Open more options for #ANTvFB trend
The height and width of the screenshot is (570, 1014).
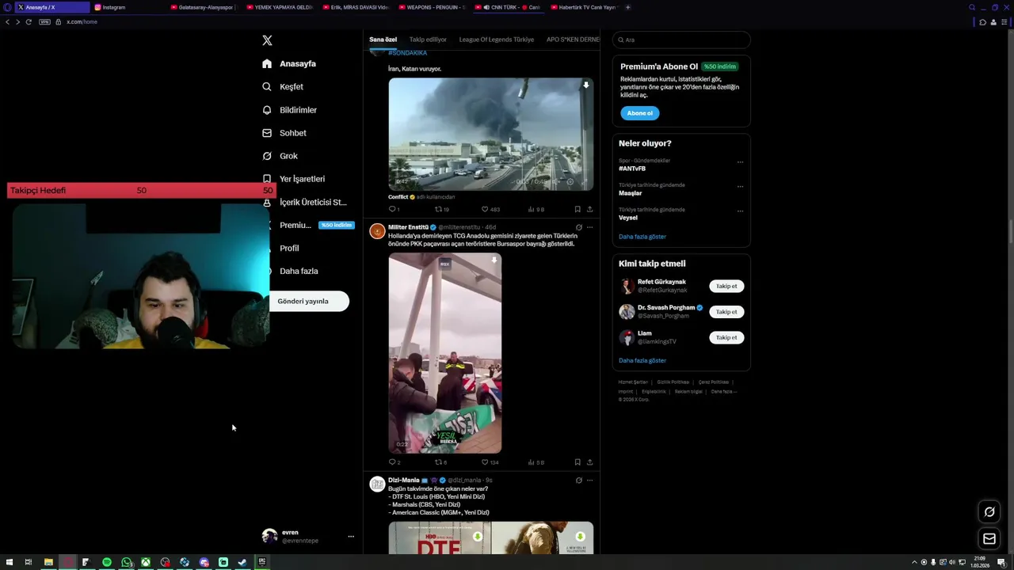(x=740, y=162)
